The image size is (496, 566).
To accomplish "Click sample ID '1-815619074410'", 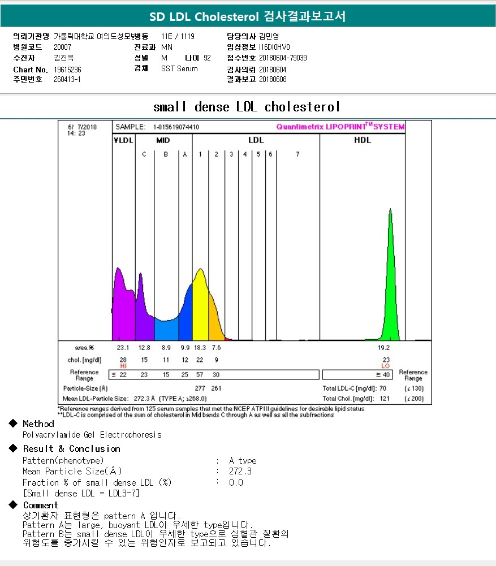I will tap(176, 127).
